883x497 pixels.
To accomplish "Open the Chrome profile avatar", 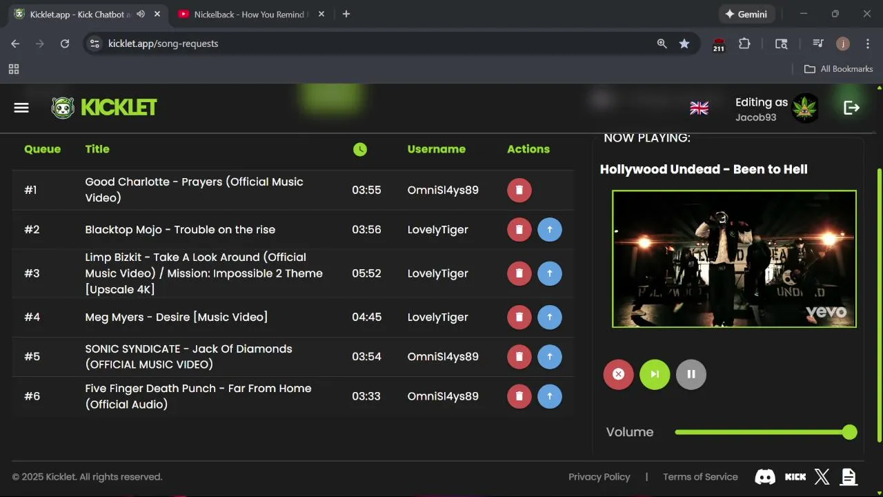I will point(843,43).
